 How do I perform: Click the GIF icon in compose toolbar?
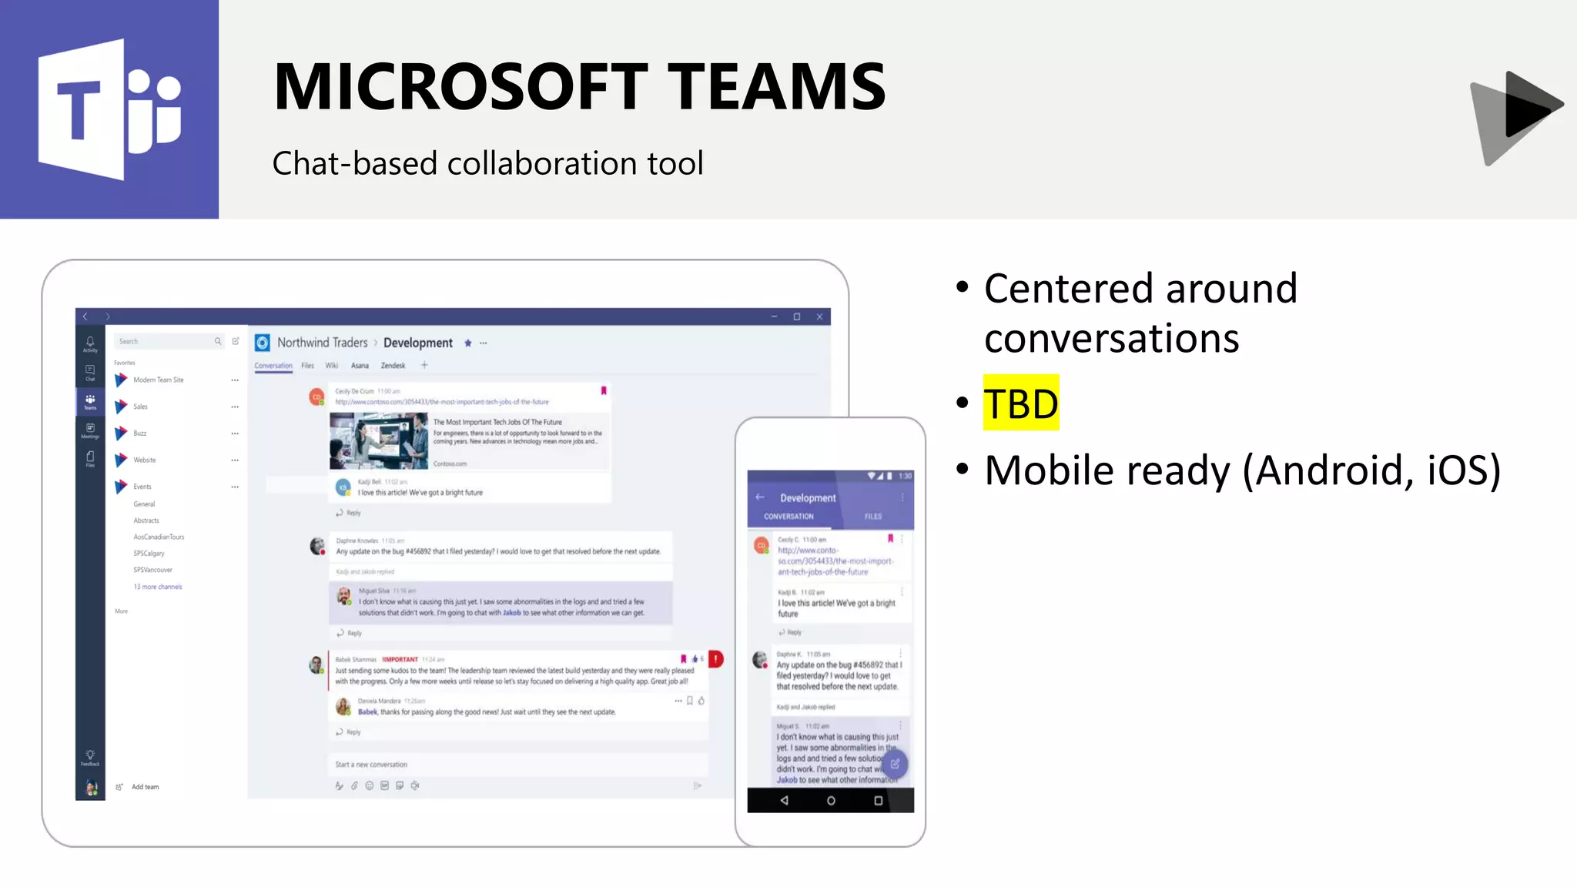coord(384,785)
